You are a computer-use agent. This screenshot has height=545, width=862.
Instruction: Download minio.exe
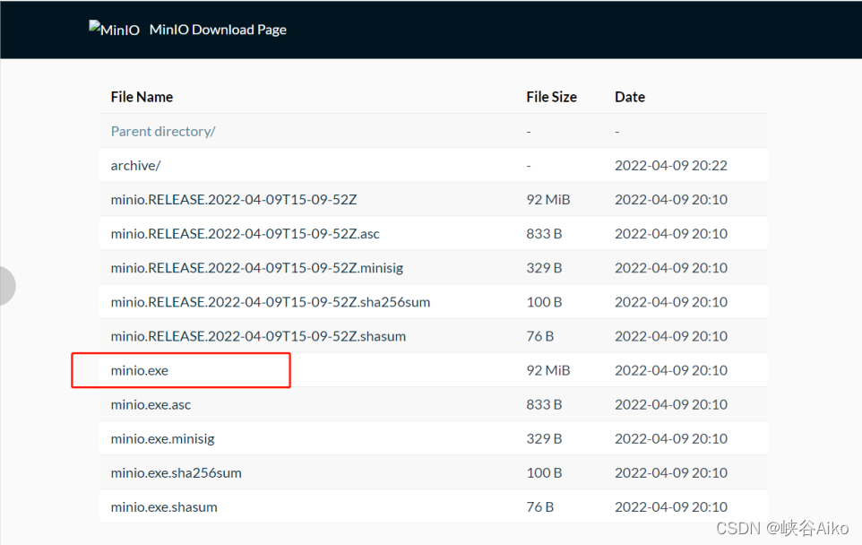coord(140,371)
